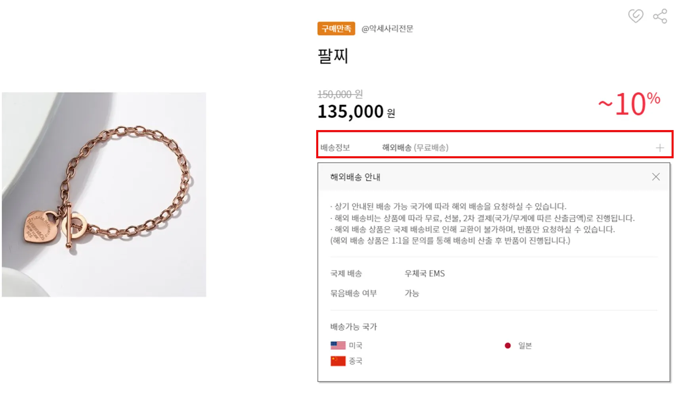The image size is (695, 393).
Task: Click the 해외배송 안내 header title
Action: pos(355,177)
